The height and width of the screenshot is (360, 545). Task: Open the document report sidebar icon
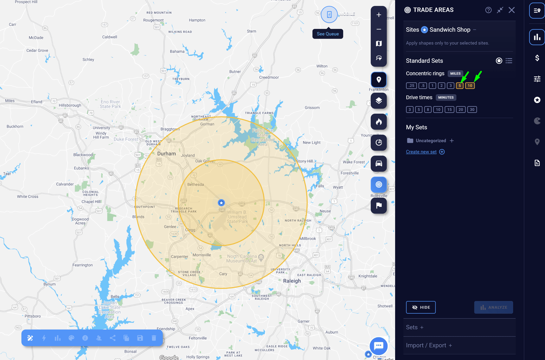pyautogui.click(x=537, y=163)
